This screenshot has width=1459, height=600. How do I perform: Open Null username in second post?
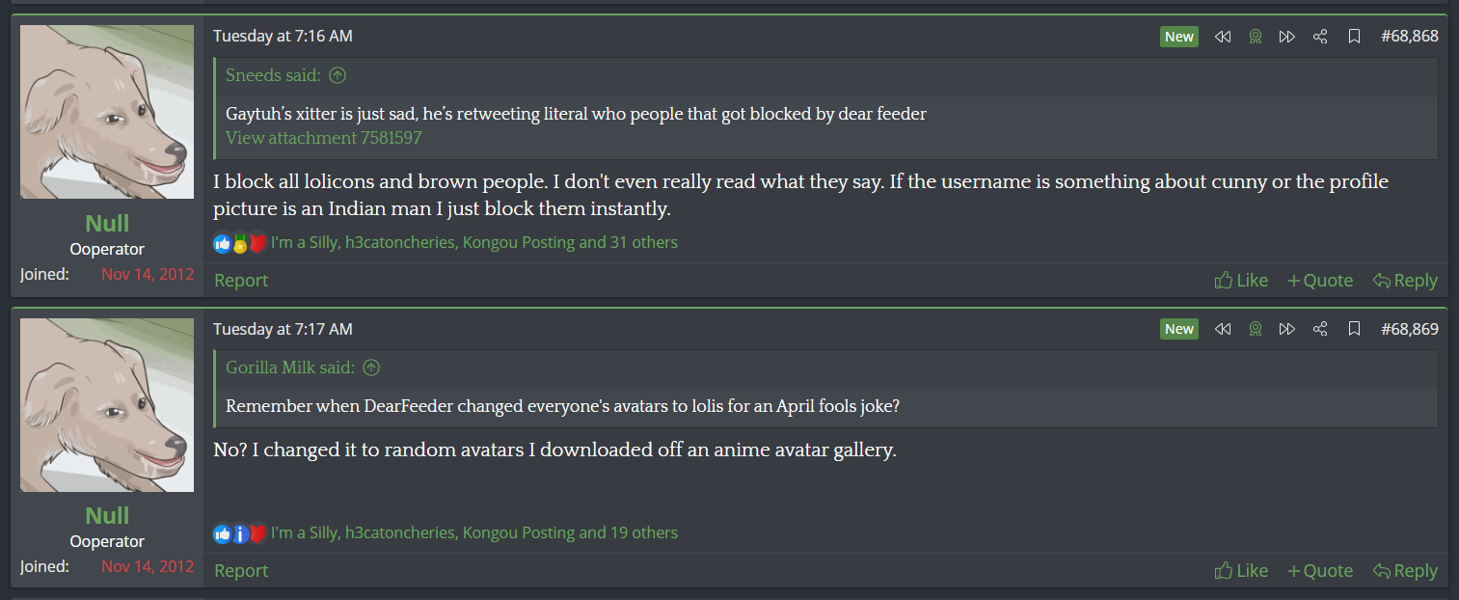pyautogui.click(x=107, y=515)
